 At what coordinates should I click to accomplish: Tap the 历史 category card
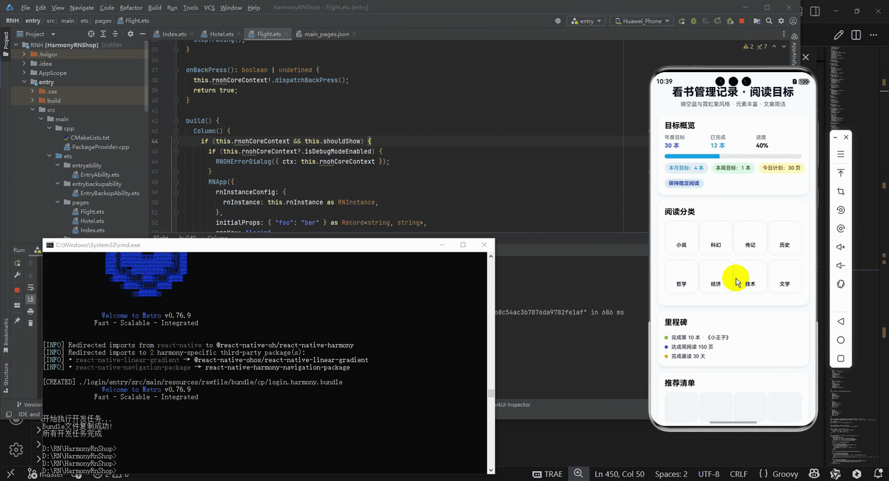(785, 238)
